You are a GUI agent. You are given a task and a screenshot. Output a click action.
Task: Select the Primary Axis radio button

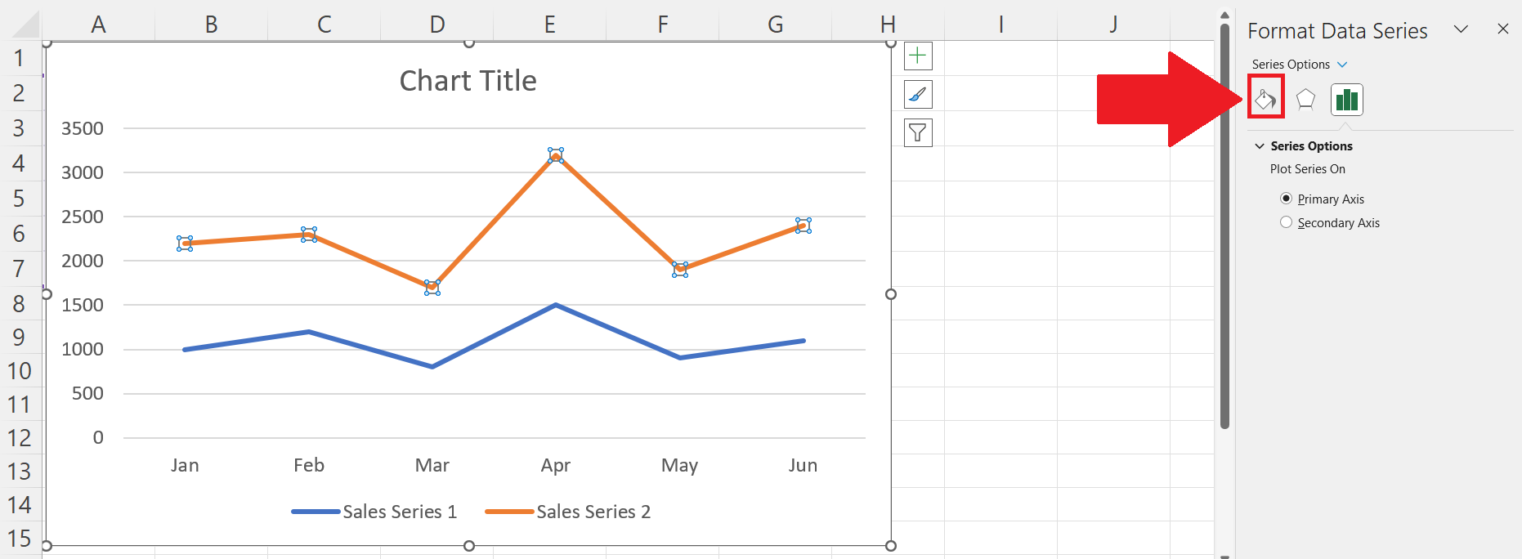(x=1286, y=199)
